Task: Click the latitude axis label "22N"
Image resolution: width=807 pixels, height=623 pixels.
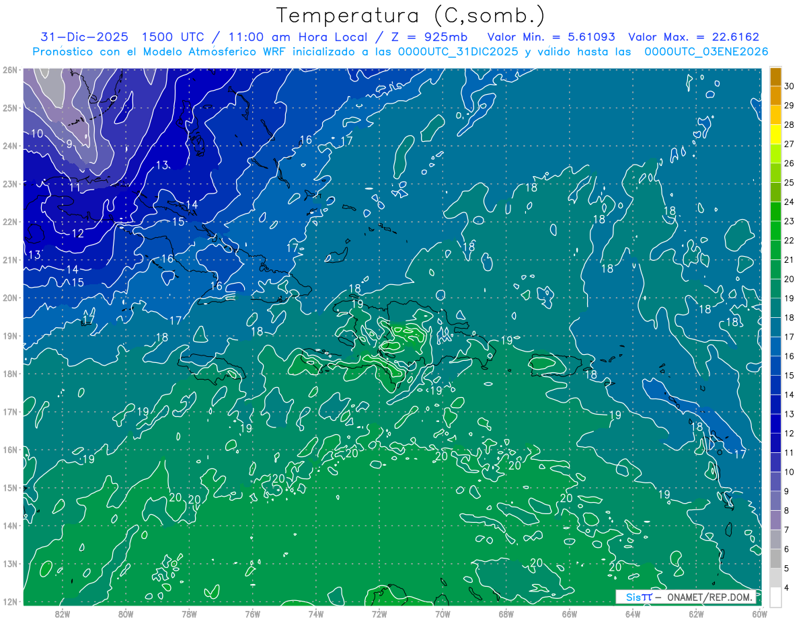Action: coord(9,222)
